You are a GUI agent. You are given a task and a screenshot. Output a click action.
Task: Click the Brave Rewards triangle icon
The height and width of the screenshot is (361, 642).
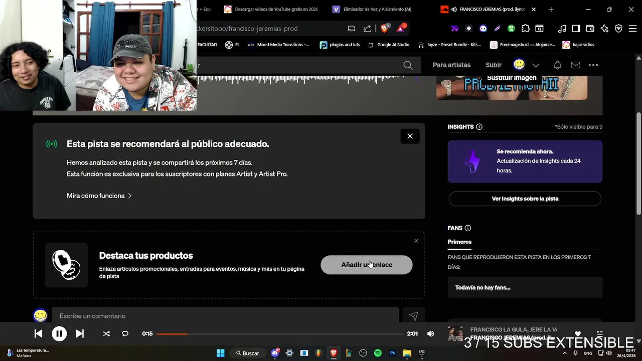coord(401,29)
